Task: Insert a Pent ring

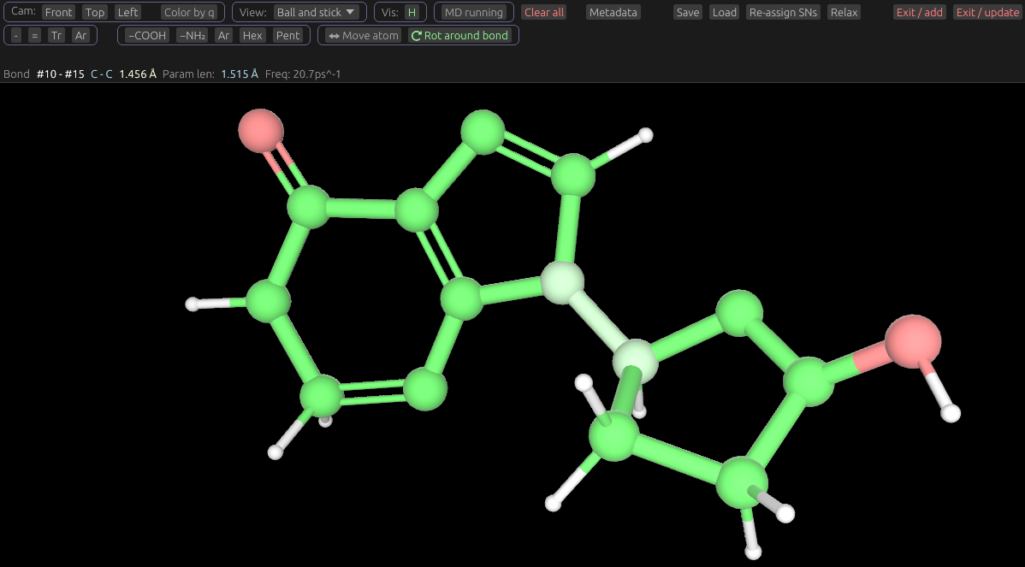Action: (x=287, y=35)
